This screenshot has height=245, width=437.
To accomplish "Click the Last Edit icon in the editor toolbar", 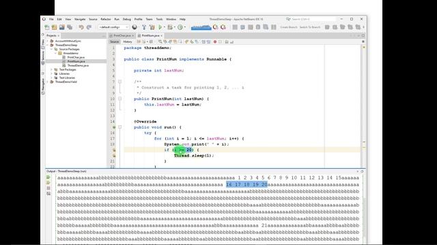I will 139,42.
